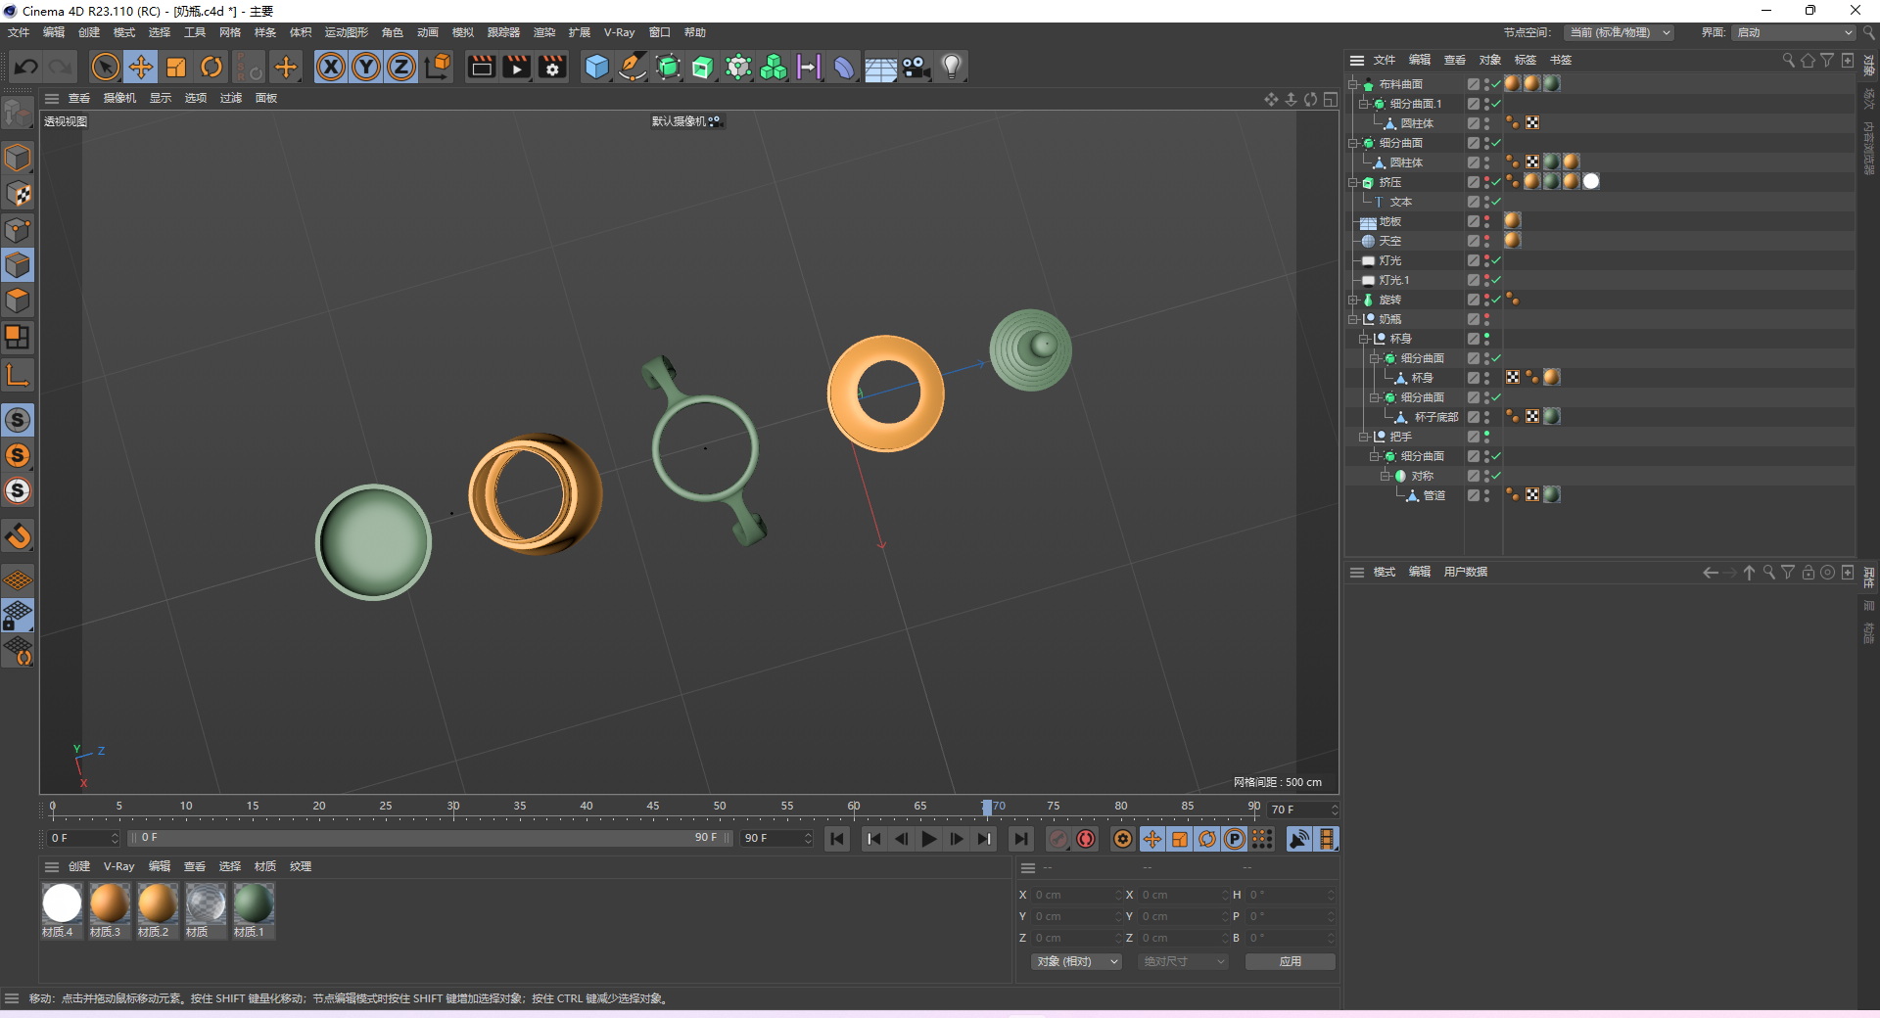This screenshot has width=1880, height=1018.
Task: Open the 界面 layout dropdown
Action: pyautogui.click(x=1794, y=32)
